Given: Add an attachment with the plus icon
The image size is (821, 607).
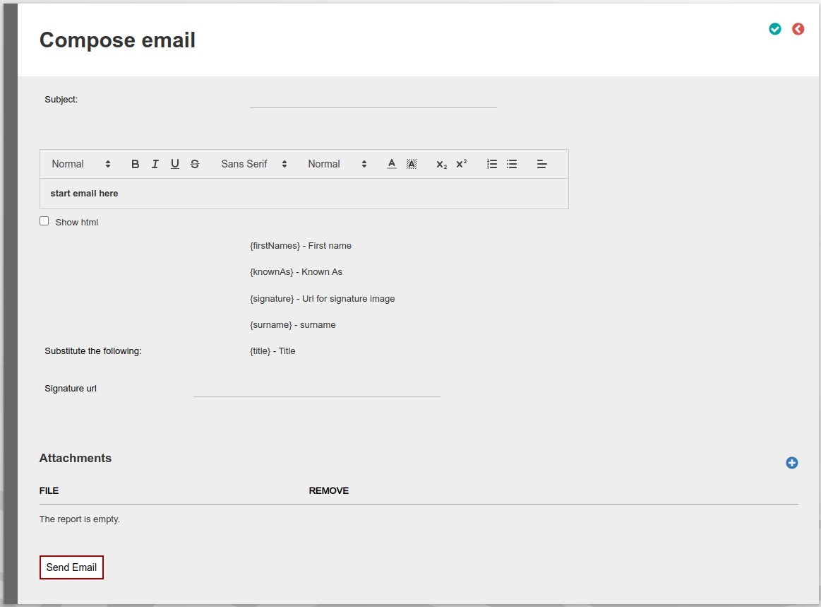Looking at the screenshot, I should click(x=791, y=463).
